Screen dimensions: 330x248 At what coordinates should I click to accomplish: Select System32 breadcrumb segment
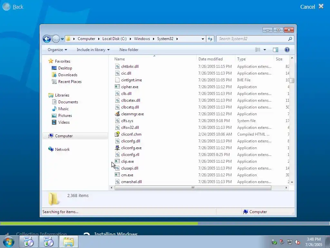165,39
